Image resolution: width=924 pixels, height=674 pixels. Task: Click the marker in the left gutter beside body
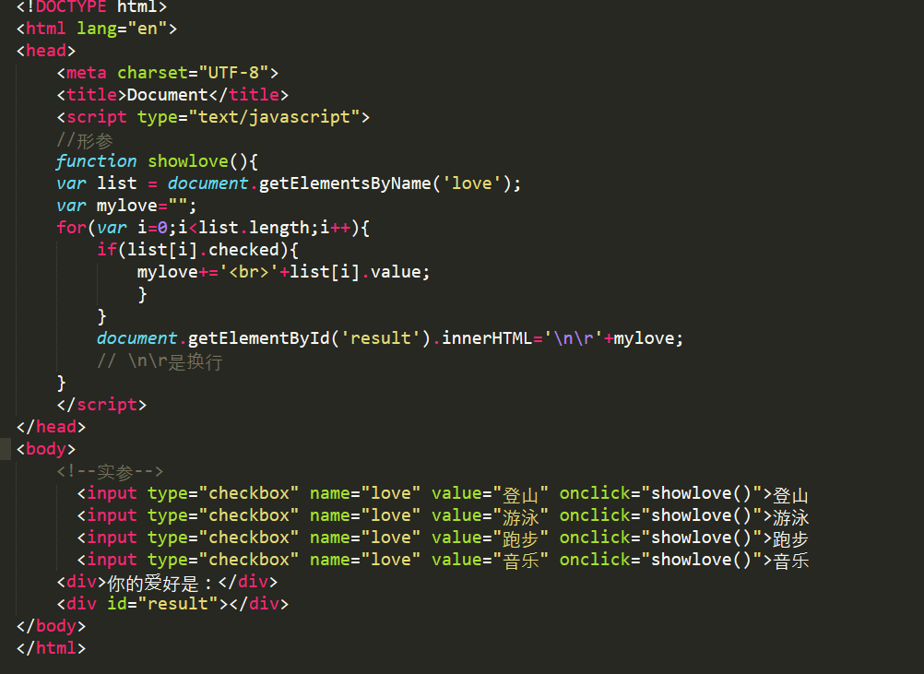[x=5, y=448]
